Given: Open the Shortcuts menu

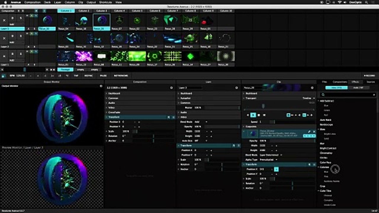Looking at the screenshot, I should click(106, 2).
